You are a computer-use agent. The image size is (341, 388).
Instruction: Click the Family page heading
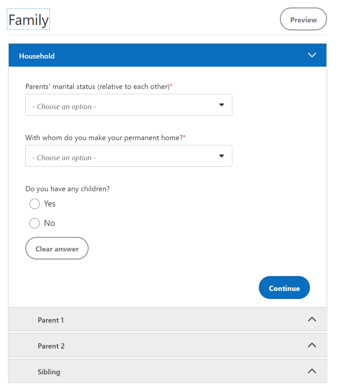(28, 20)
